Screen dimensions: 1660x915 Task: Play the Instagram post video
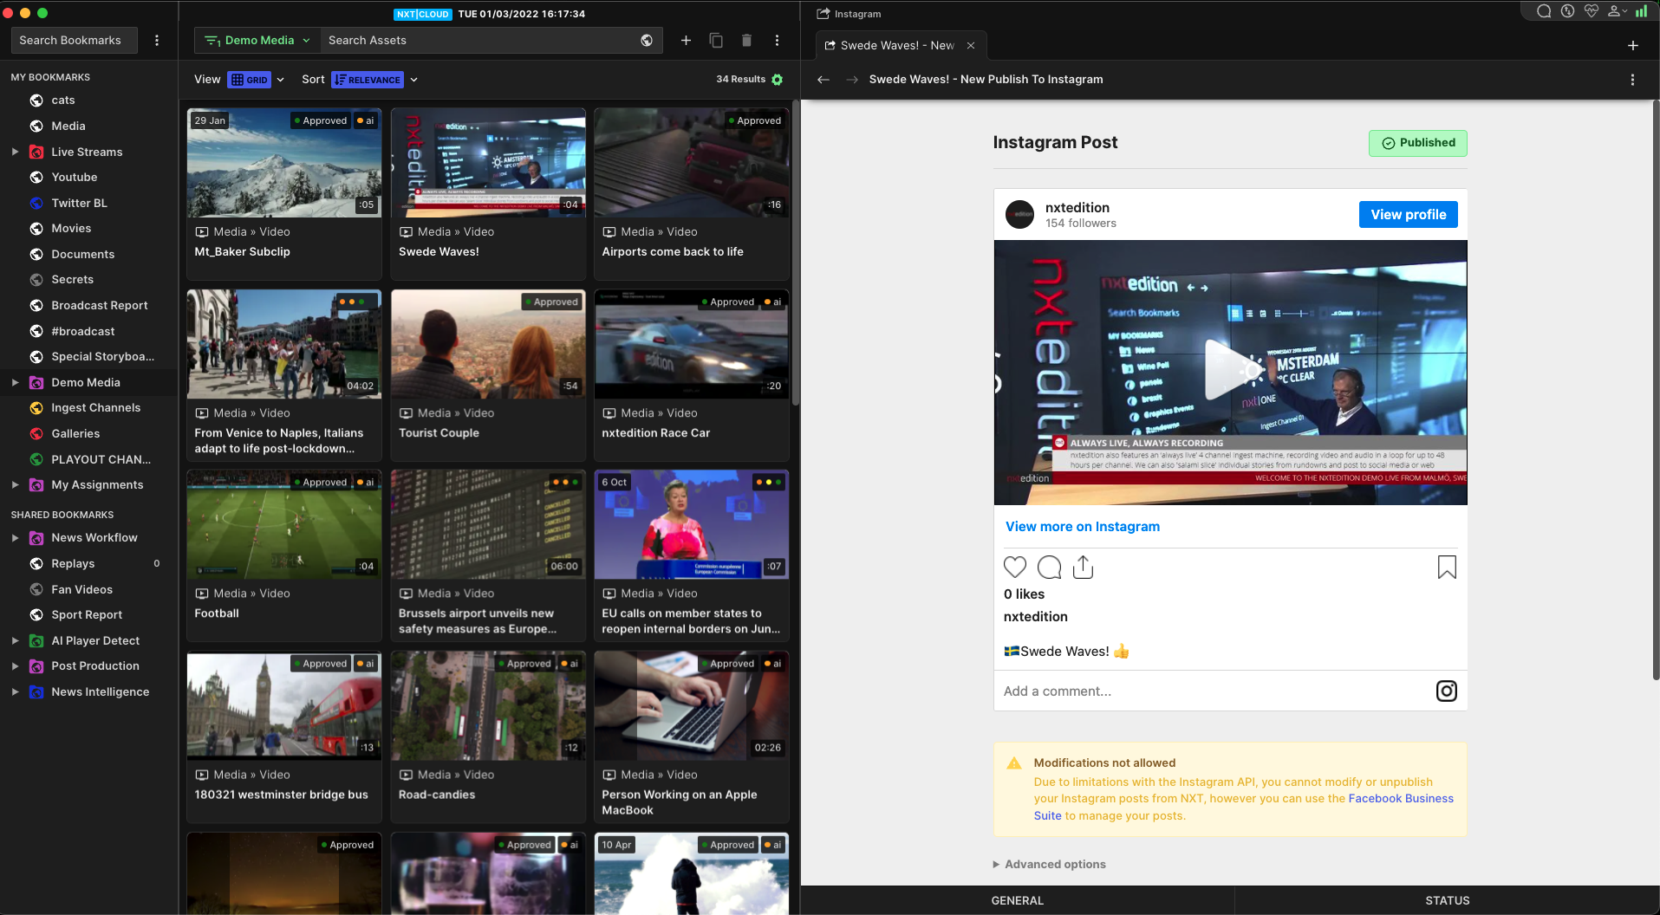1231,370
